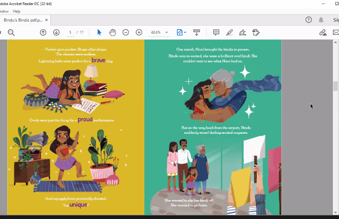The width and height of the screenshot is (339, 219).
Task: Click the page number field showing 5
Action: click(x=70, y=32)
